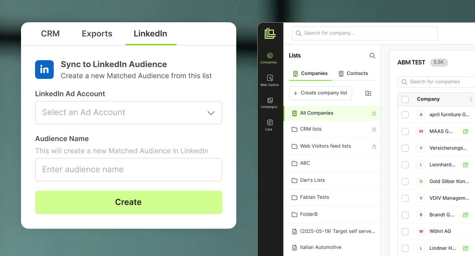Screen dimensions: 475x256
Task: Open the Select an Ad Account dropdown
Action: [x=129, y=113]
